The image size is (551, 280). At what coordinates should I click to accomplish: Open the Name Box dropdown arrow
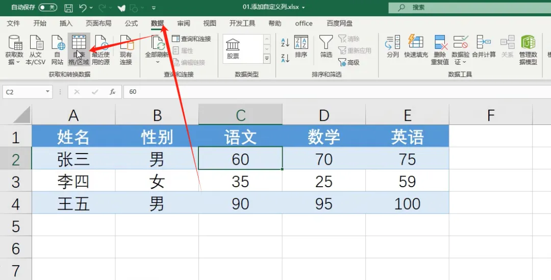pyautogui.click(x=47, y=92)
